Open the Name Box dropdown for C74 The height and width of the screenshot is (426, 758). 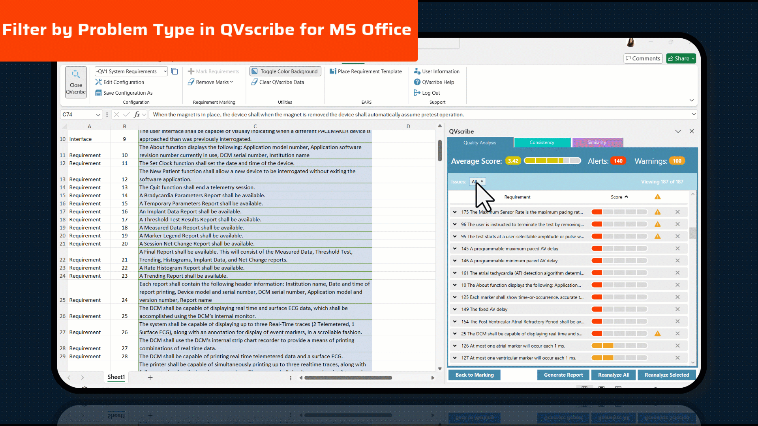[x=98, y=114]
